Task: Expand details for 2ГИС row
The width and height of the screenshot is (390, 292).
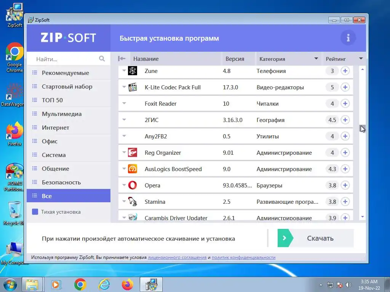Action: [124, 120]
